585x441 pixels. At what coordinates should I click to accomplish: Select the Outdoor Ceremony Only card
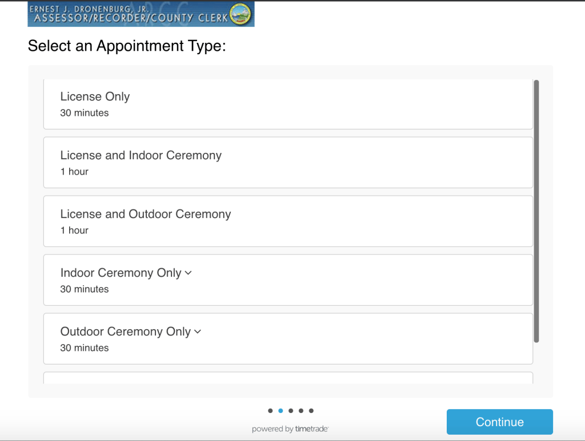[288, 339]
